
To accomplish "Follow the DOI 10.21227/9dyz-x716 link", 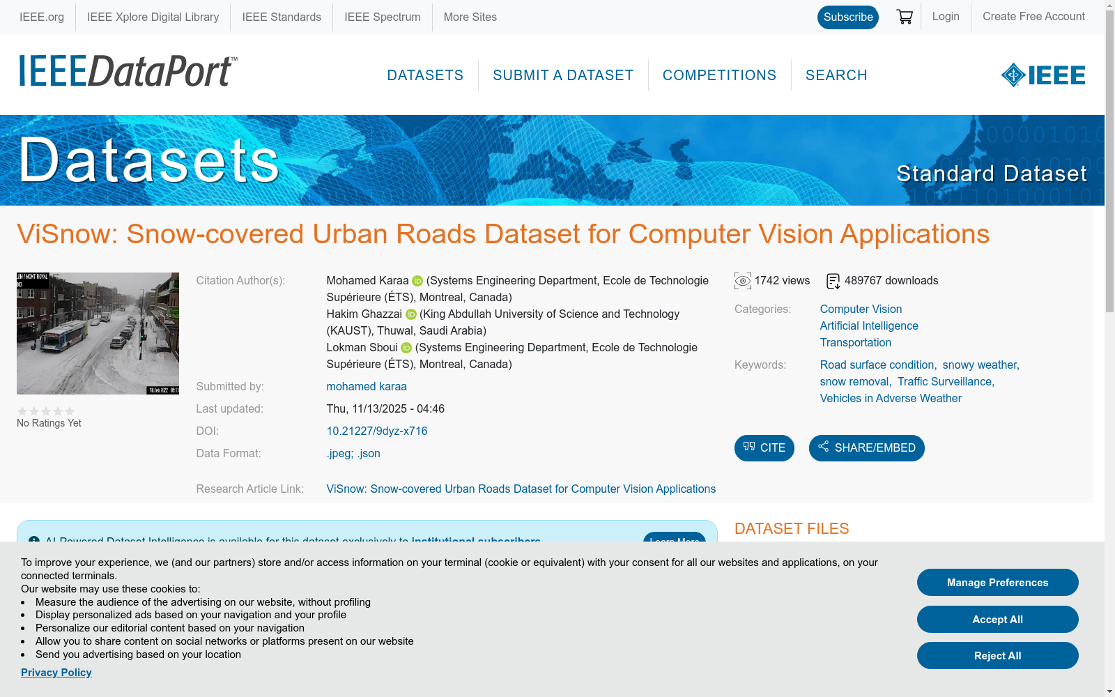I will click(377, 431).
